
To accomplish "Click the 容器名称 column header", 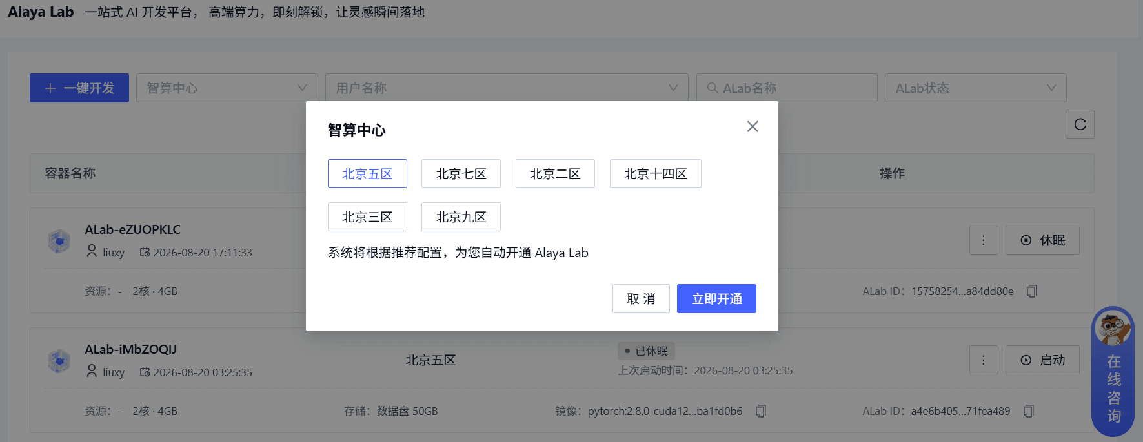I will (x=70, y=173).
